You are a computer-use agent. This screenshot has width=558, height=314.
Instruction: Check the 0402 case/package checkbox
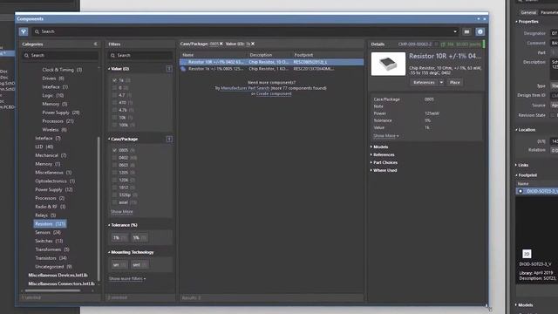pos(114,158)
